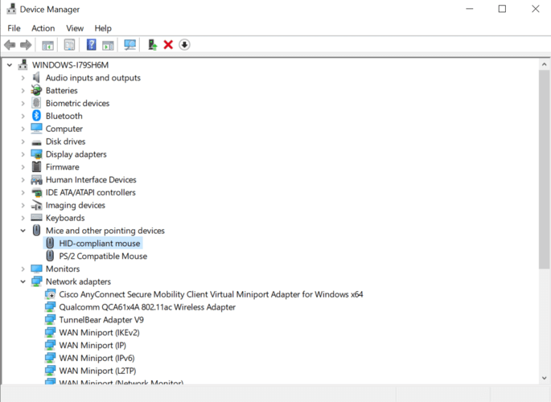Collapse the Network adapters category

[x=23, y=281]
